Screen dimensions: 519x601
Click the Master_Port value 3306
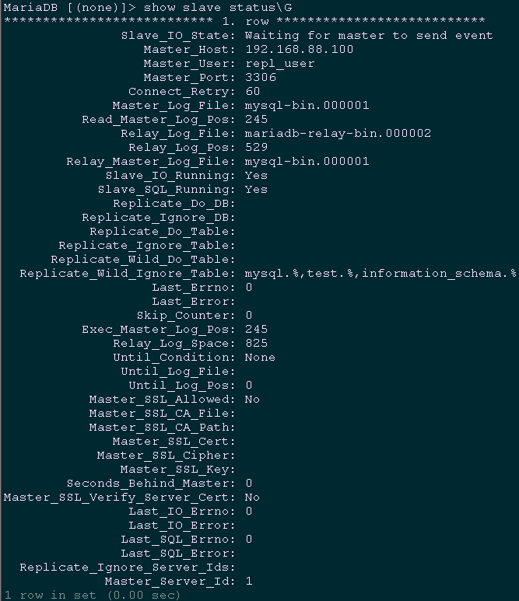coord(260,77)
